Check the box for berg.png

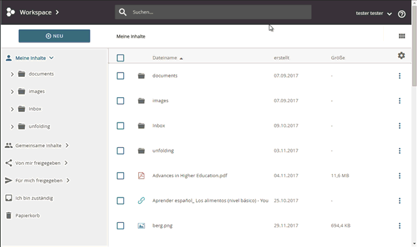point(121,225)
